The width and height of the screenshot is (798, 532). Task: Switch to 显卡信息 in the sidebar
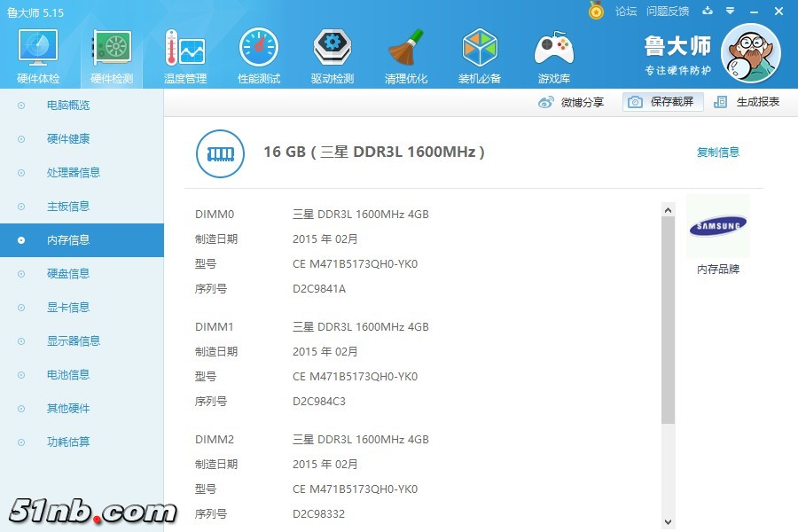68,308
